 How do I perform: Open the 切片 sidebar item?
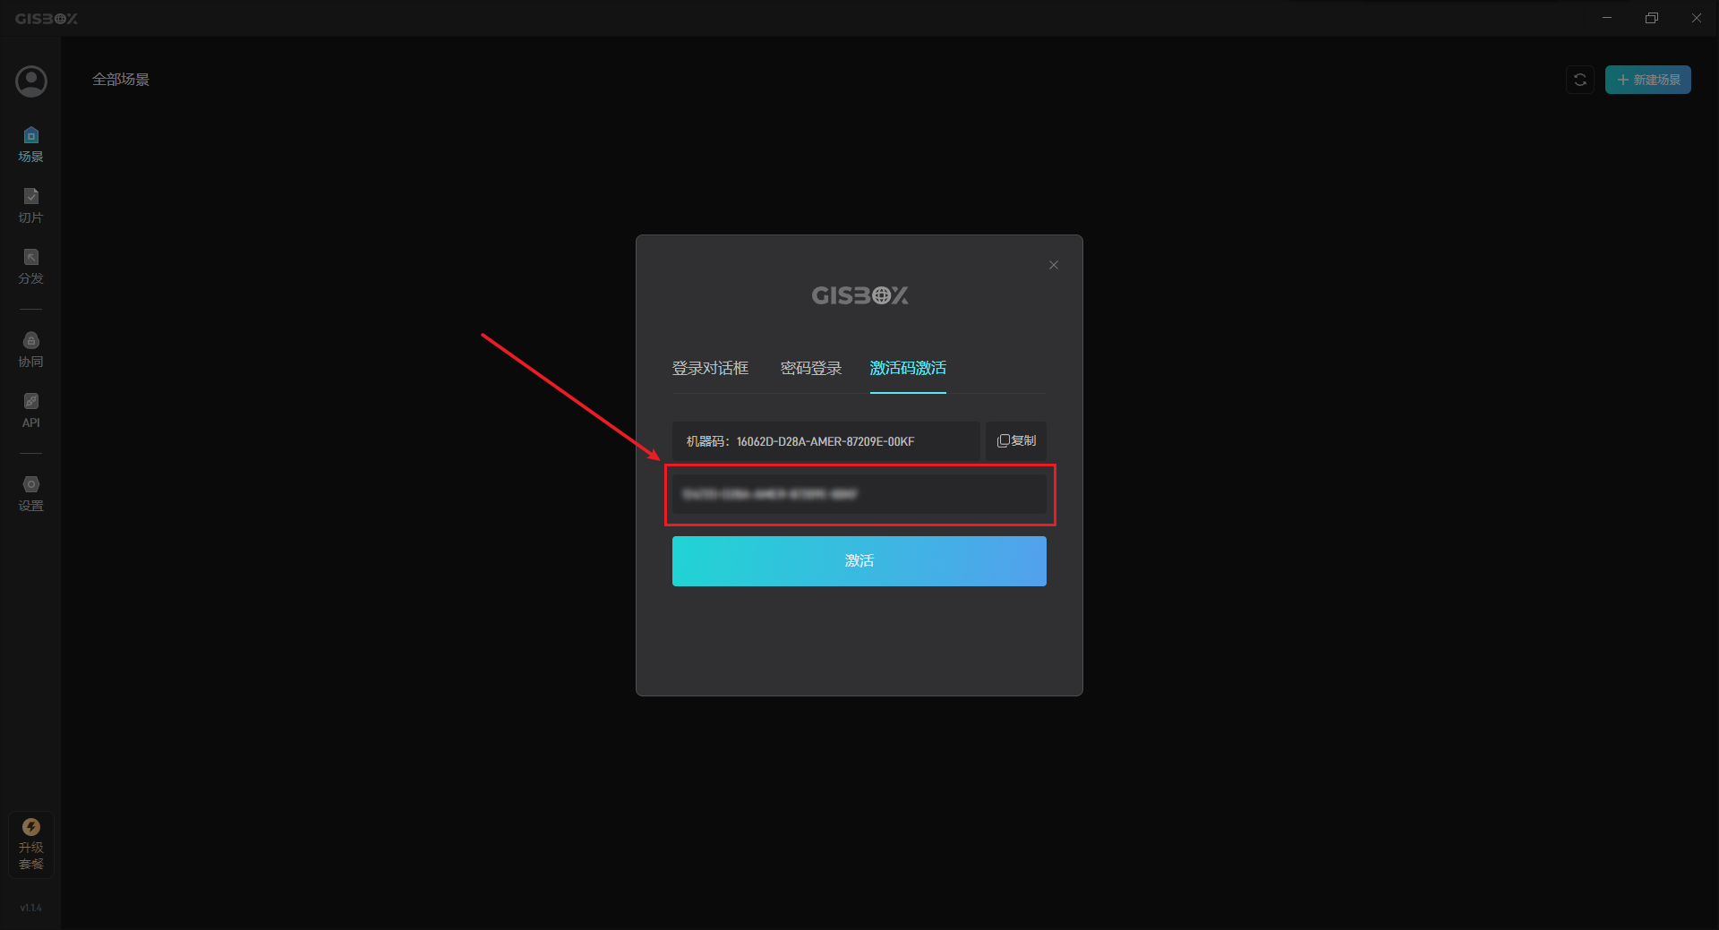tap(31, 205)
